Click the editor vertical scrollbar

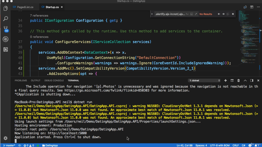click(x=260, y=43)
